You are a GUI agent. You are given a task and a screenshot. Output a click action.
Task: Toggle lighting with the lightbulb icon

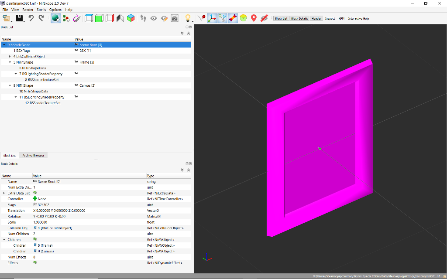coord(188,18)
